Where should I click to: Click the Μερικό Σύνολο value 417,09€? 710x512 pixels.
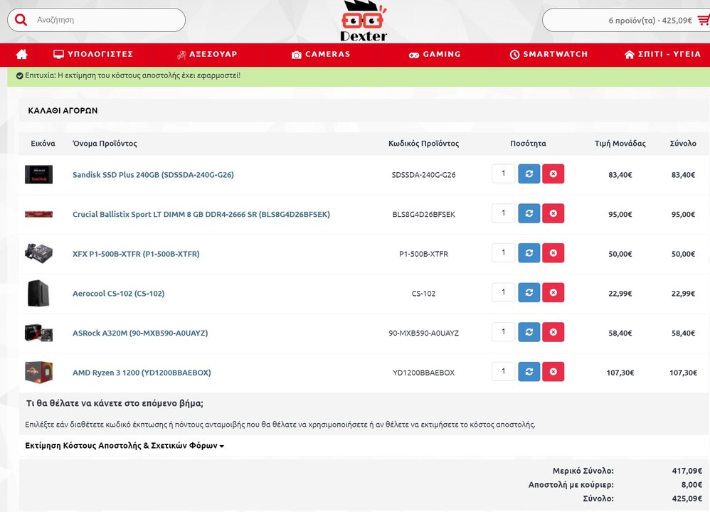pyautogui.click(x=687, y=471)
